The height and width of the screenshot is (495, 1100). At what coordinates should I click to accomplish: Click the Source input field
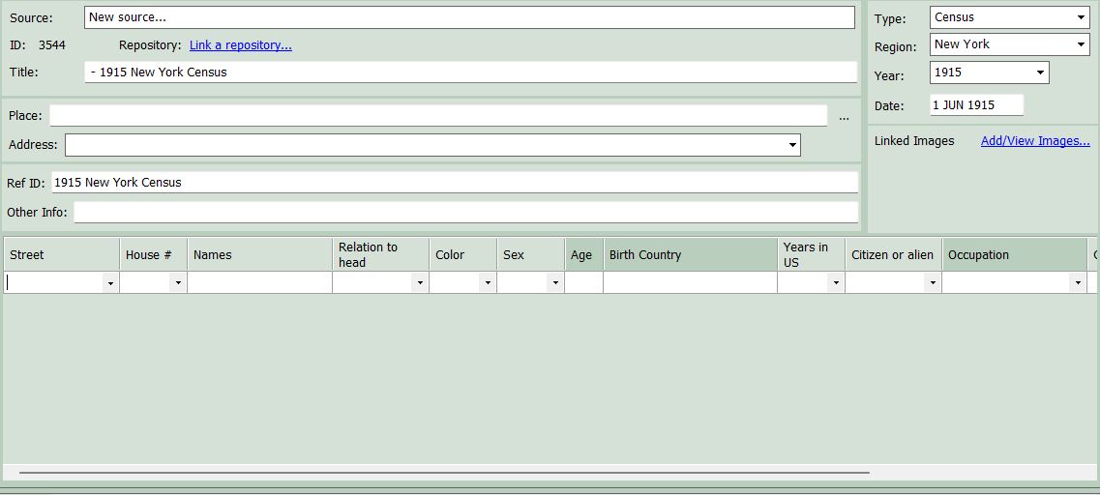pyautogui.click(x=469, y=17)
